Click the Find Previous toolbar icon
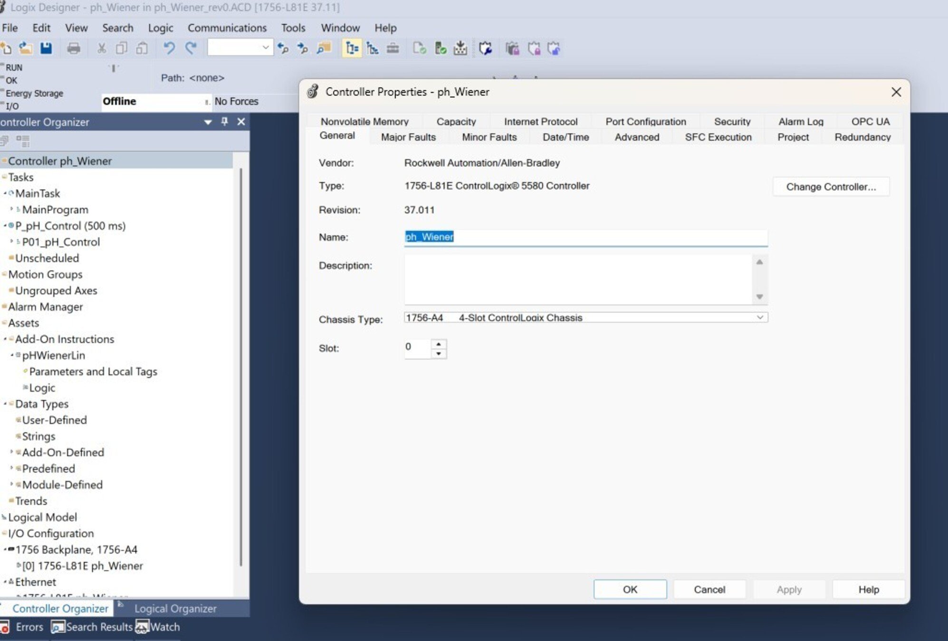This screenshot has width=948, height=641. tap(283, 48)
